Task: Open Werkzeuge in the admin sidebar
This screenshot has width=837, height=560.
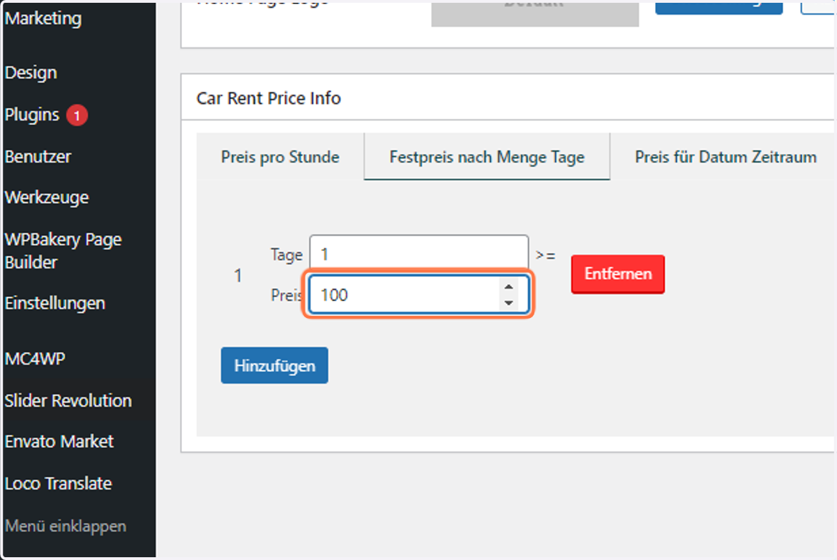Action: click(x=47, y=197)
